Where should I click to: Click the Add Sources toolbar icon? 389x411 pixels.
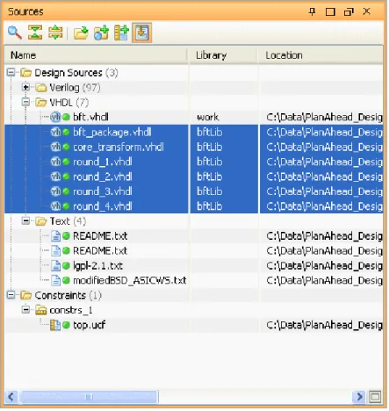(101, 32)
